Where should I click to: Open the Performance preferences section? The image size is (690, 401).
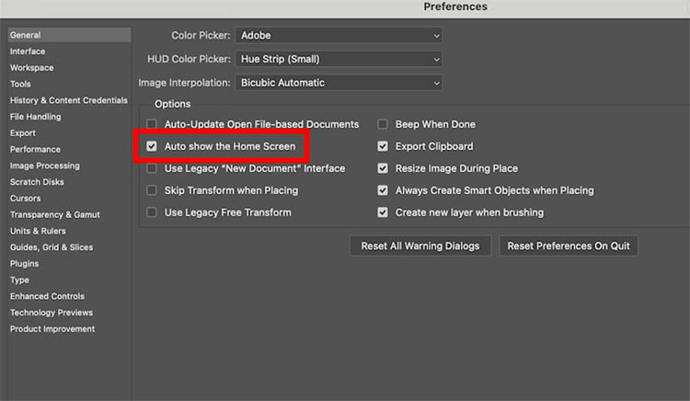(35, 150)
